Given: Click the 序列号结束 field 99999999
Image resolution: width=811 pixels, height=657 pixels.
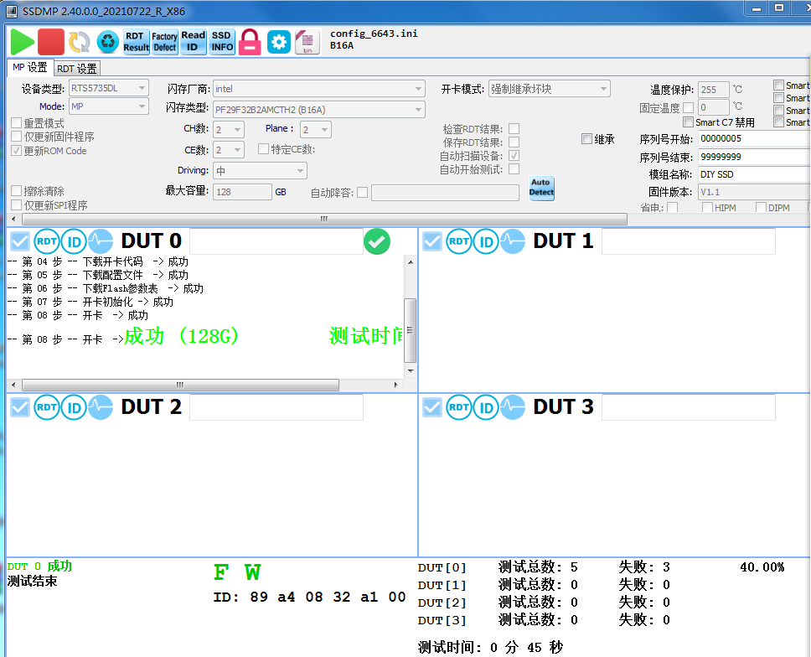Looking at the screenshot, I should tap(754, 157).
